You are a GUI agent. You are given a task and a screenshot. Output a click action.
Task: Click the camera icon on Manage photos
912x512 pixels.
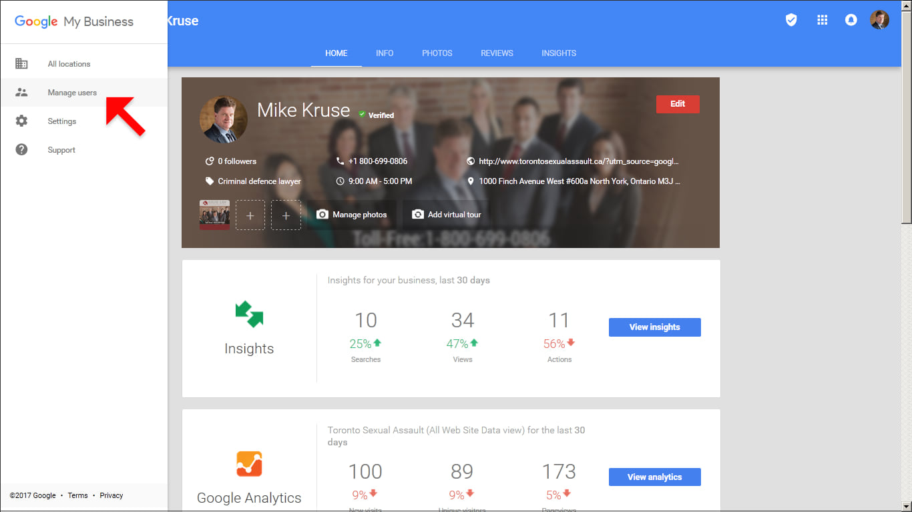point(322,215)
